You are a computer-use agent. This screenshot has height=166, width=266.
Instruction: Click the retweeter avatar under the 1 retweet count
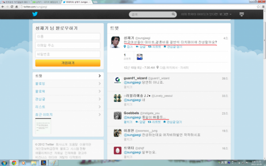140,57
